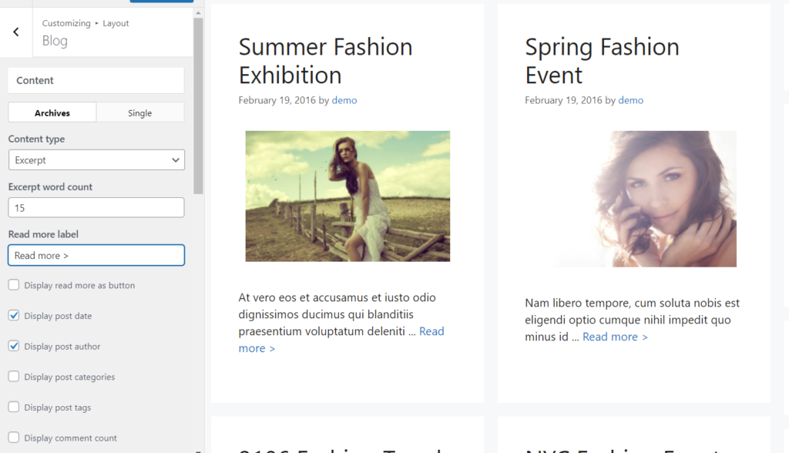Enable Display read more as button
Viewport: 789px width, 453px height.
click(14, 285)
